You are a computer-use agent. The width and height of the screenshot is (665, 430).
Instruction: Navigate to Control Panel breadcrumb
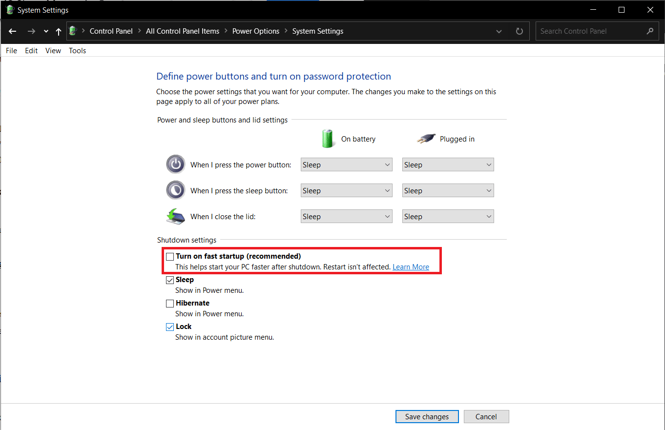111,31
